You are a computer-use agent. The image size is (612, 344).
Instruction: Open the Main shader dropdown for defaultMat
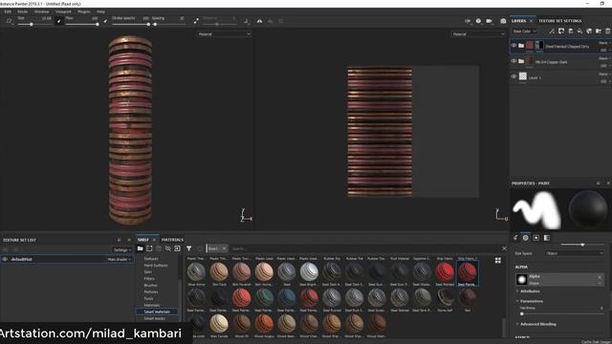[x=119, y=259]
